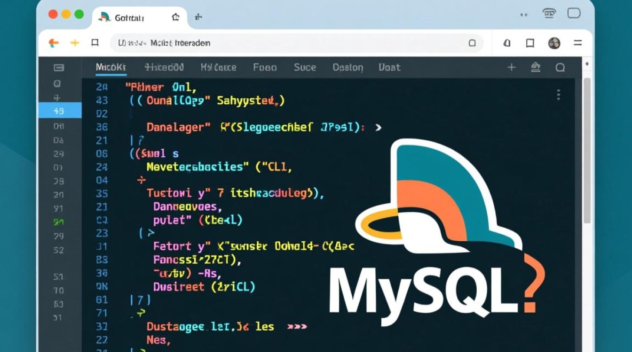Click the magnifier search icon in editor bar
Viewport: 632px width, 352px height.
point(560,68)
